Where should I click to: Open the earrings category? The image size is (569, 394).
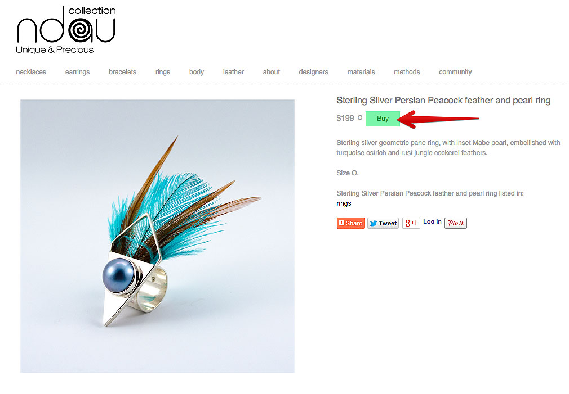tap(77, 72)
